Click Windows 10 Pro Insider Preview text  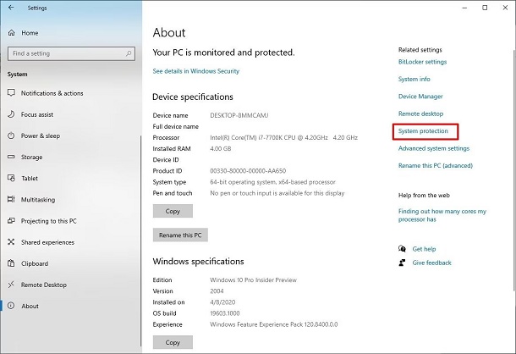point(254,279)
